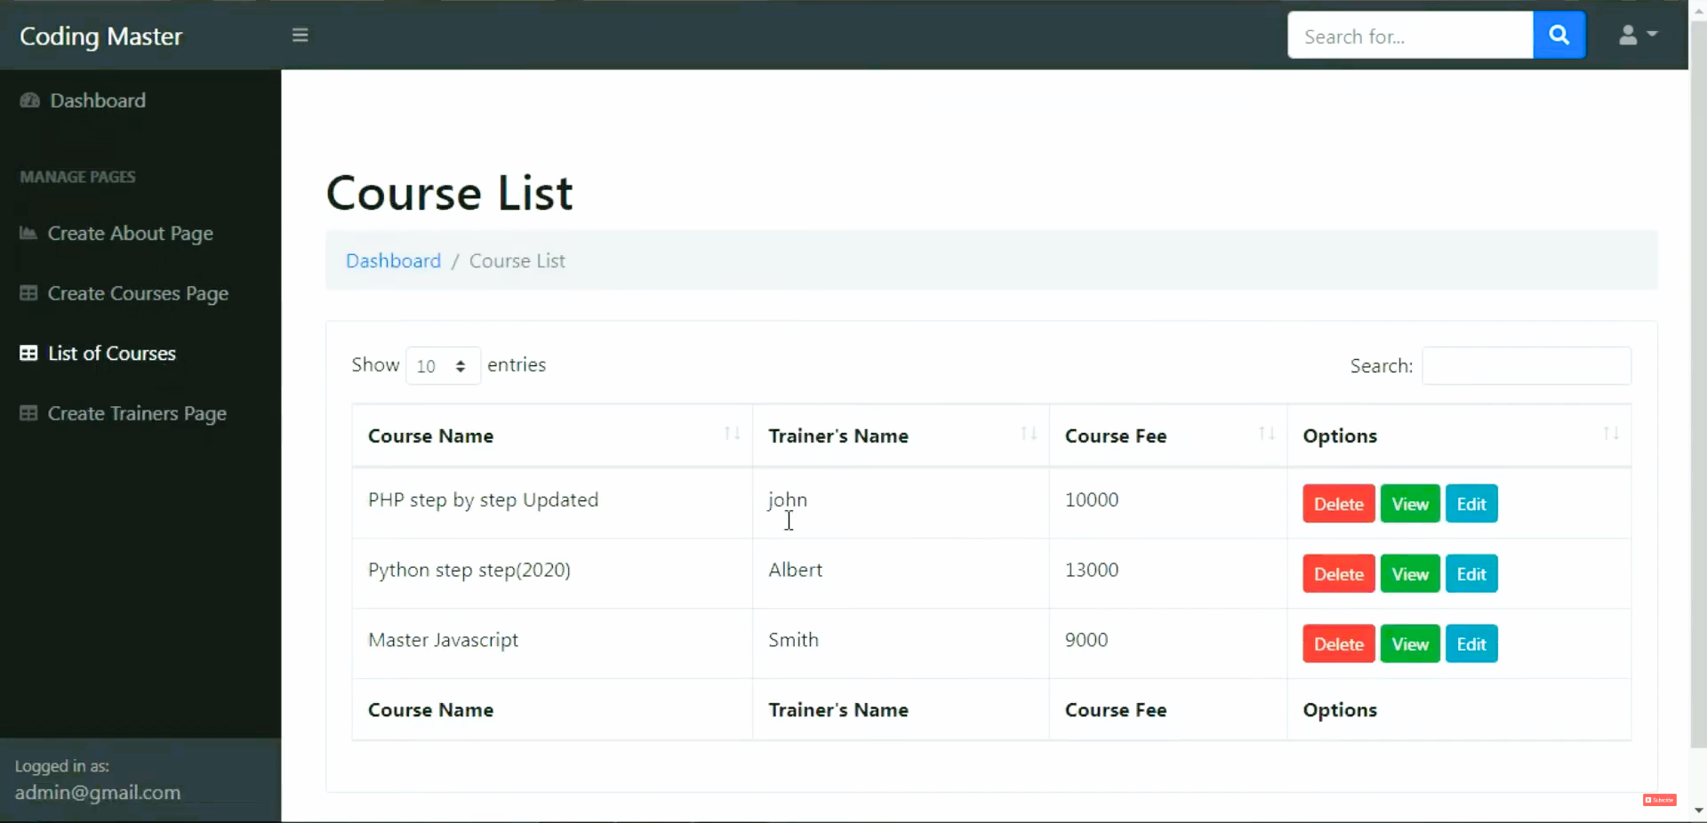1707x823 pixels.
Task: Toggle sorting on Trainer's Name column
Action: 1028,435
